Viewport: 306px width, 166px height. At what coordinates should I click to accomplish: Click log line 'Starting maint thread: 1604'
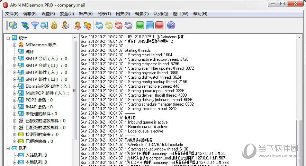(x=150, y=55)
